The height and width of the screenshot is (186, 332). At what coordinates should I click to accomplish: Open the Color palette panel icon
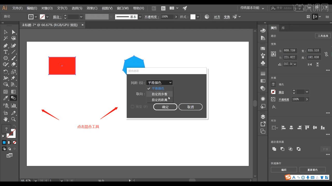[263, 30]
